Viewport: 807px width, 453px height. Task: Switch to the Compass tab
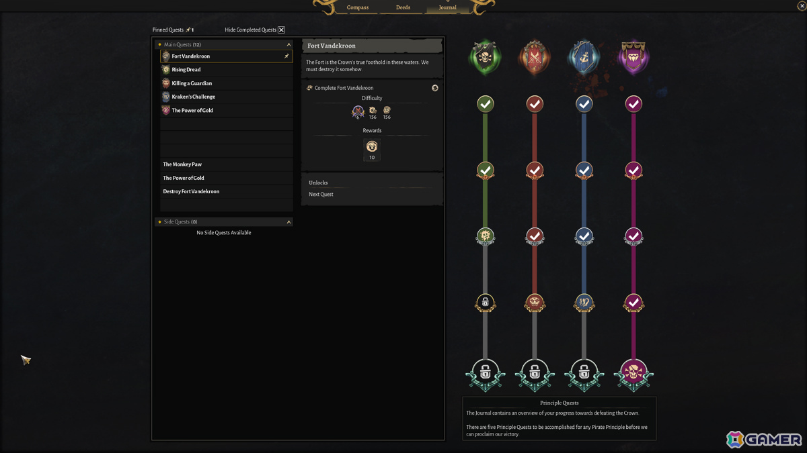358,7
